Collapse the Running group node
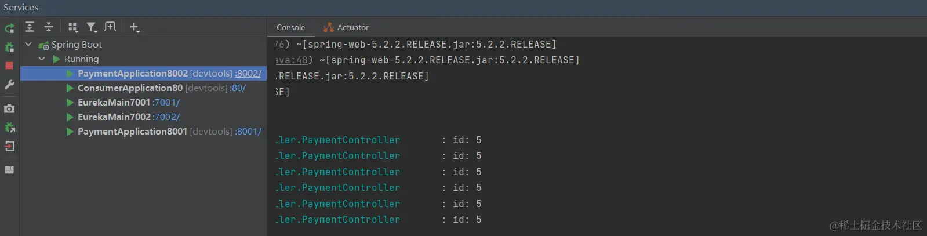This screenshot has width=927, height=236. click(x=42, y=59)
